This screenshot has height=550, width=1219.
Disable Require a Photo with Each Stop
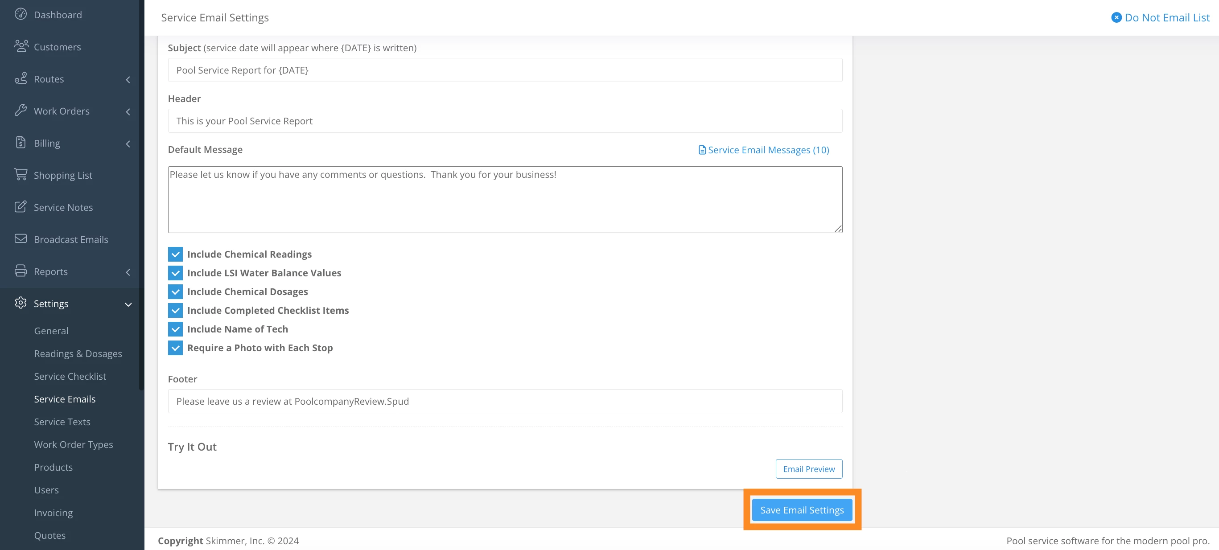click(x=175, y=348)
